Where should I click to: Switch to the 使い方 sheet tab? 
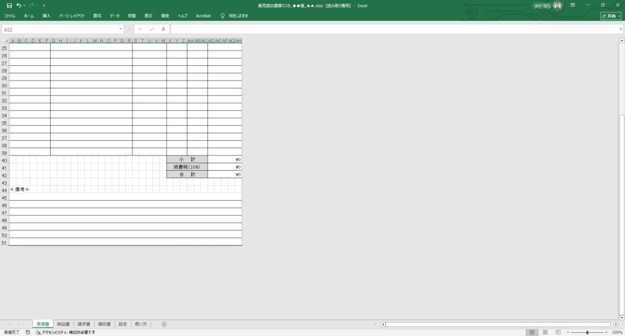[x=141, y=324]
